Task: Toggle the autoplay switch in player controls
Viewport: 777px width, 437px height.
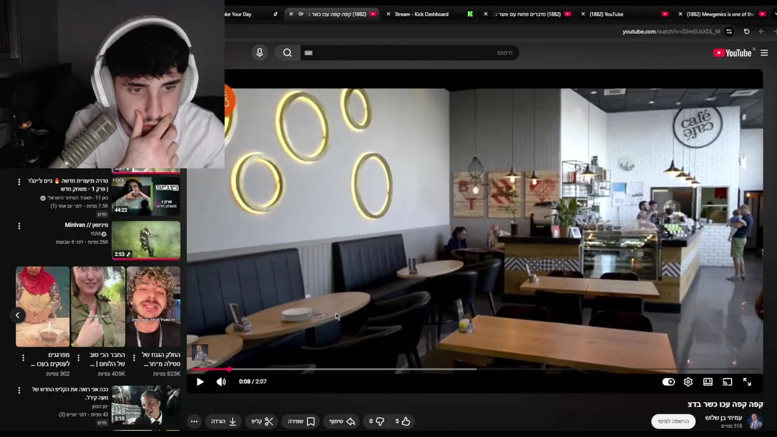Action: 668,382
